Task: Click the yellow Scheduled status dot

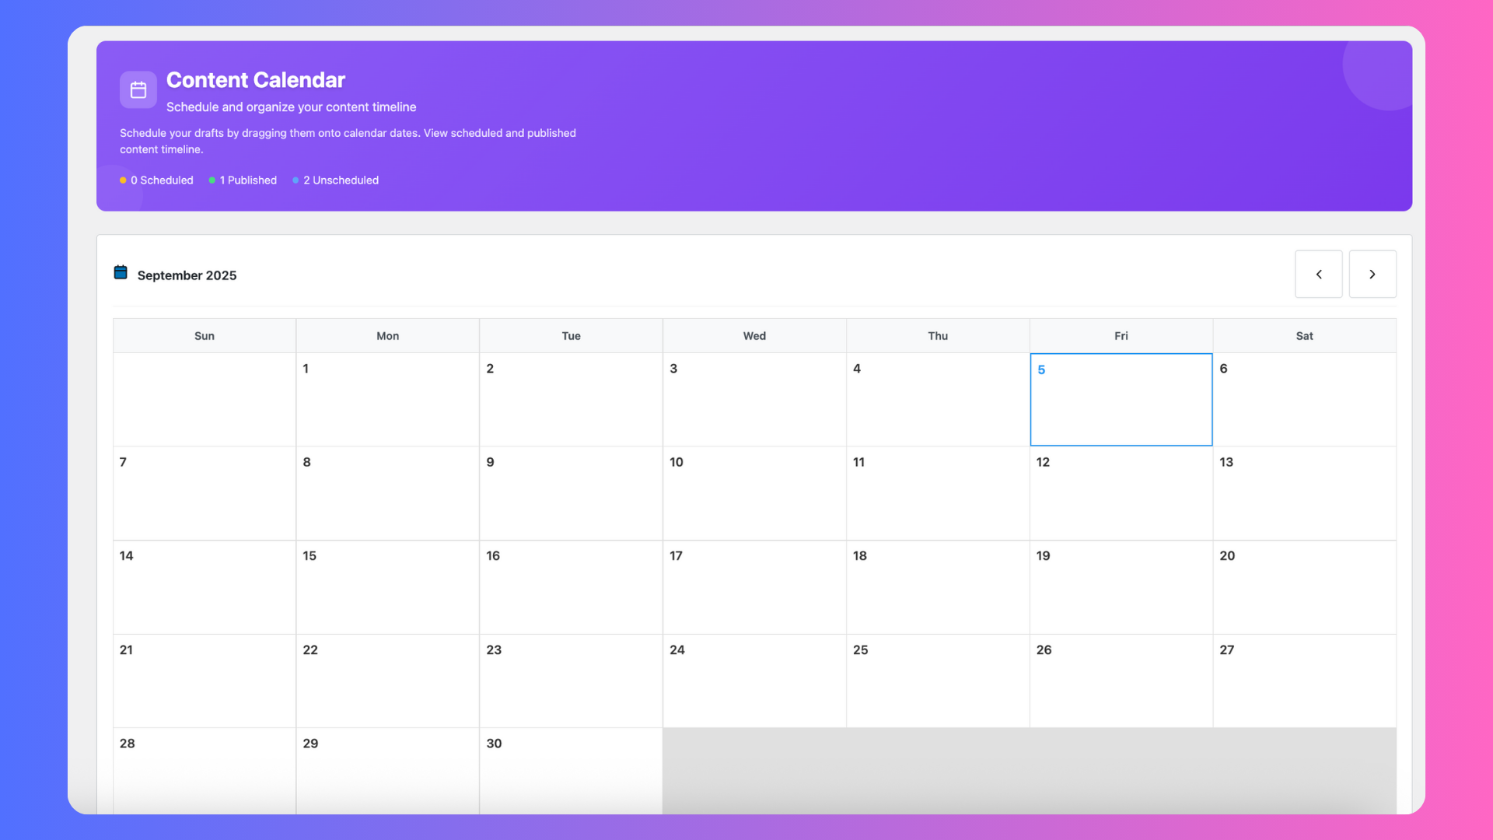Action: (x=123, y=180)
